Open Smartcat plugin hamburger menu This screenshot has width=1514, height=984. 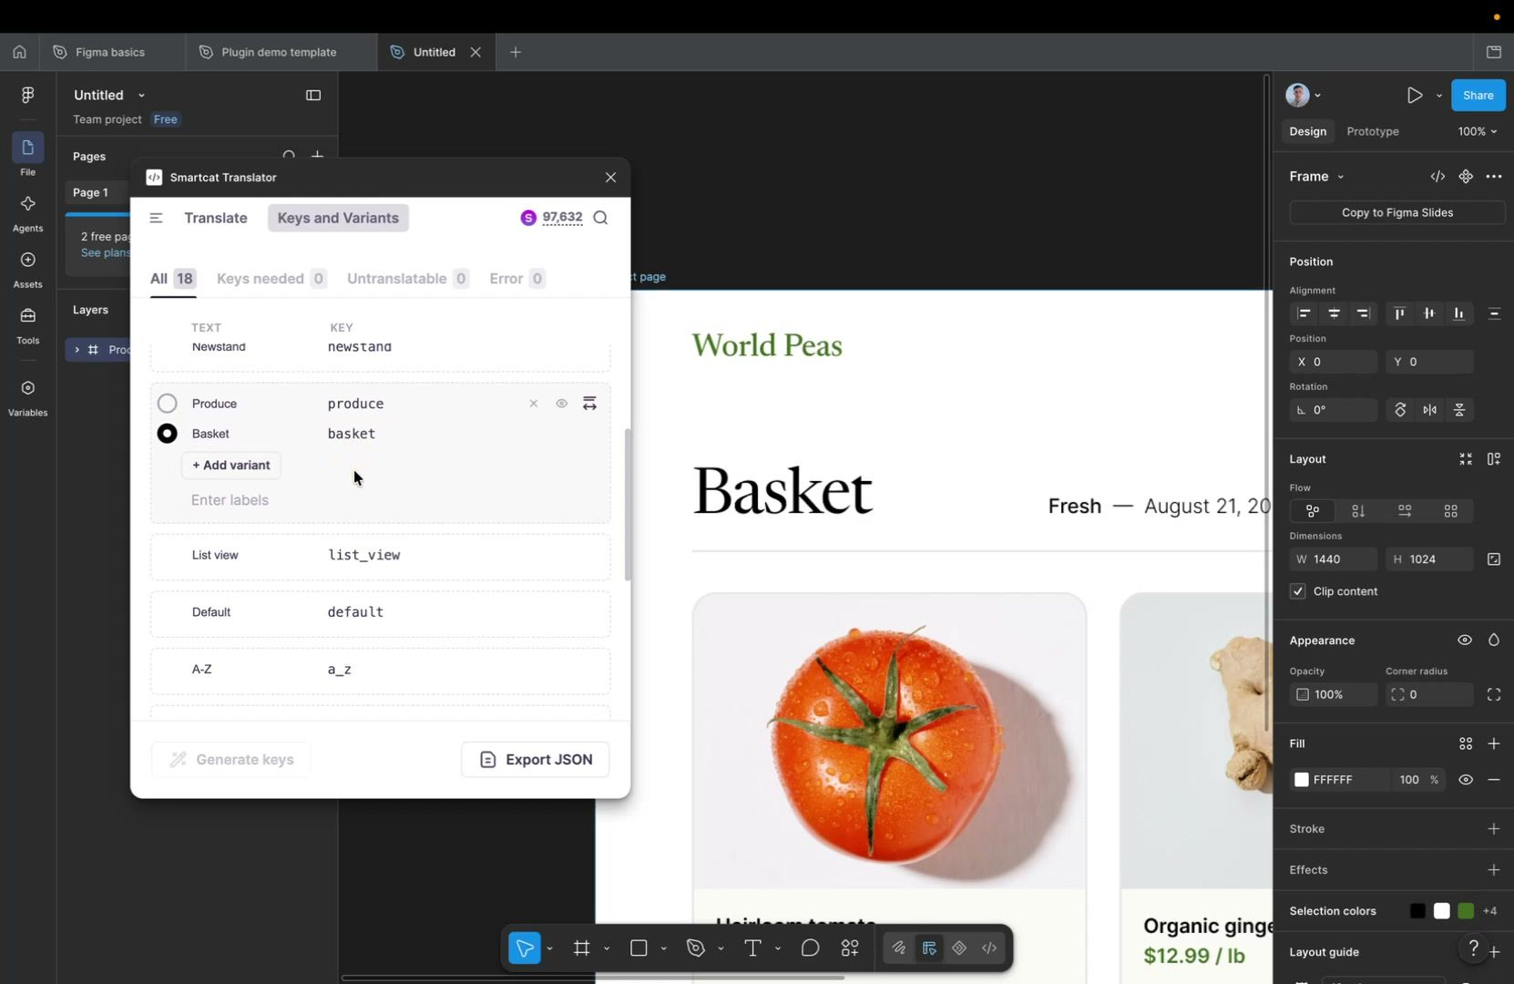tap(156, 218)
